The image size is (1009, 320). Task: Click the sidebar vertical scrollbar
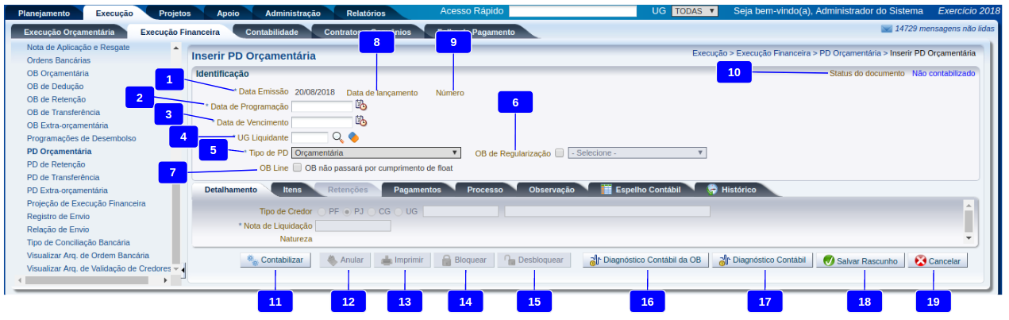click(x=176, y=159)
